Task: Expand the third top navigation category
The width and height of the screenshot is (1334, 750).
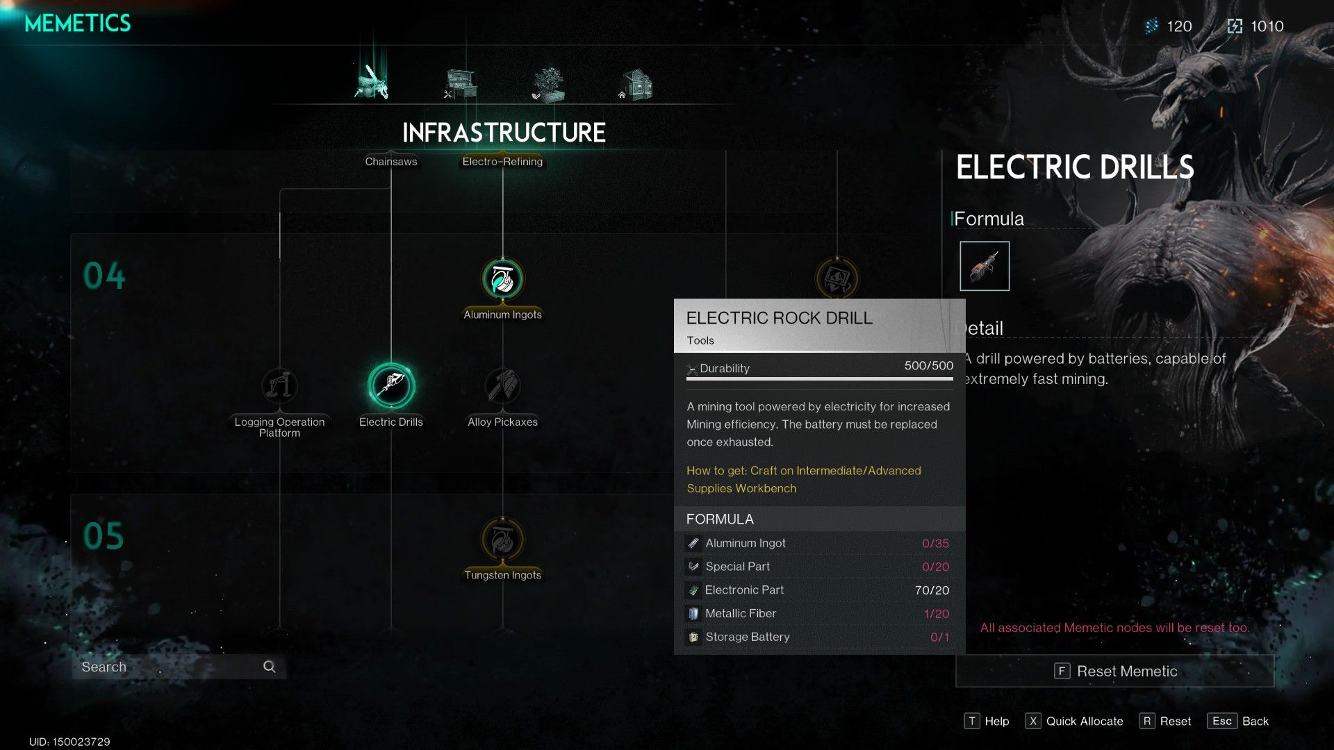Action: click(x=546, y=81)
